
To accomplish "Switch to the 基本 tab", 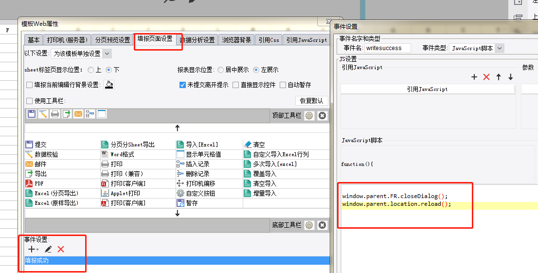I will (x=33, y=40).
